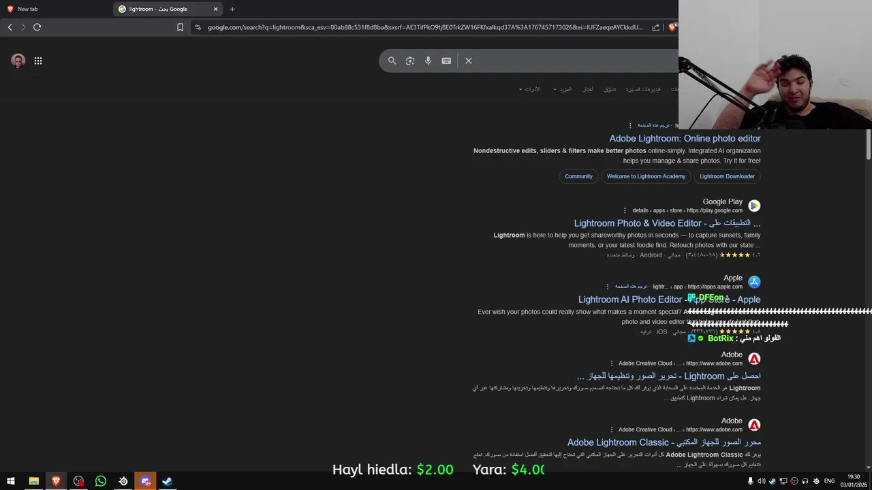
Task: Open more options for Google Play result
Action: point(625,210)
